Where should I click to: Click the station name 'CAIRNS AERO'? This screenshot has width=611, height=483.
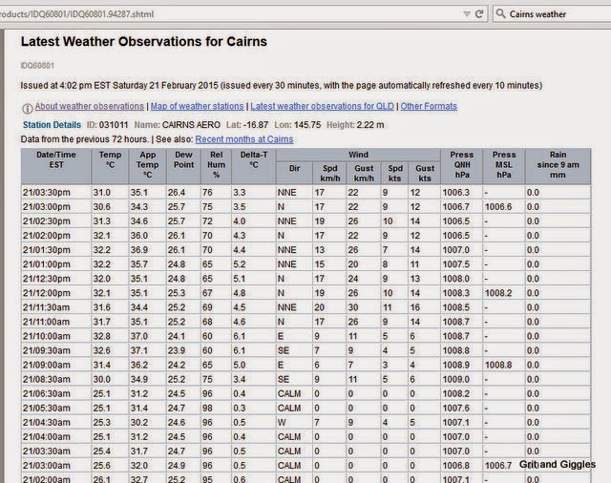point(191,125)
